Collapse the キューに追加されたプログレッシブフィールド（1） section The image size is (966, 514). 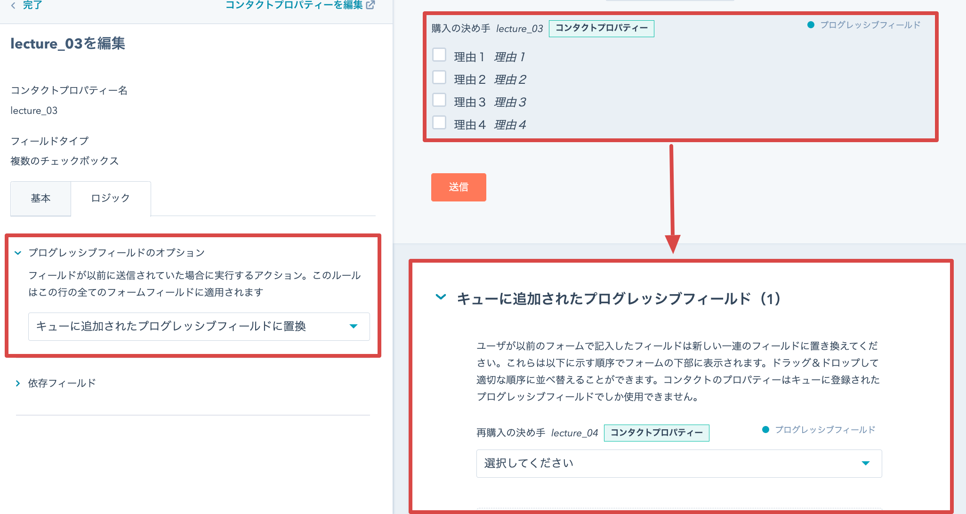(x=441, y=298)
